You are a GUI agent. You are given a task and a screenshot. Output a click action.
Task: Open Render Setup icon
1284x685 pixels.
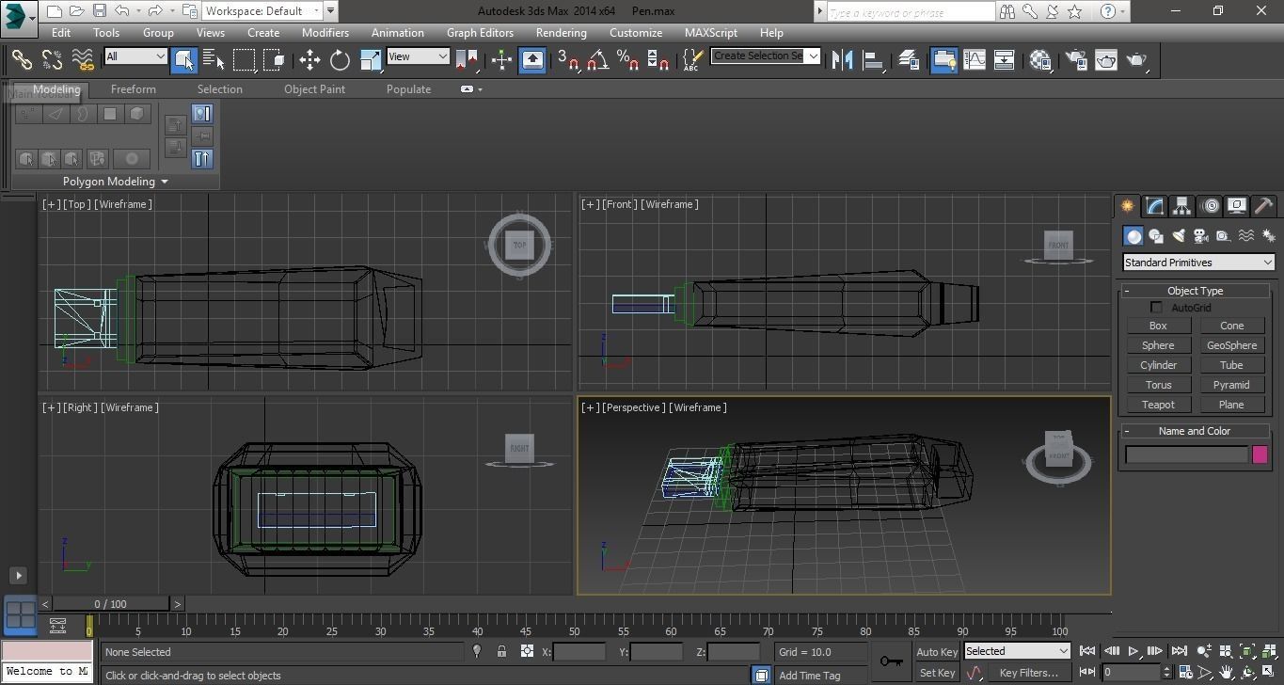[x=1075, y=59]
